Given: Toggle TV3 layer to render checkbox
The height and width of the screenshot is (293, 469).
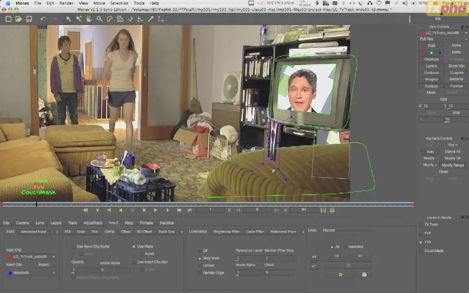Looking at the screenshot, I should tap(421, 242).
